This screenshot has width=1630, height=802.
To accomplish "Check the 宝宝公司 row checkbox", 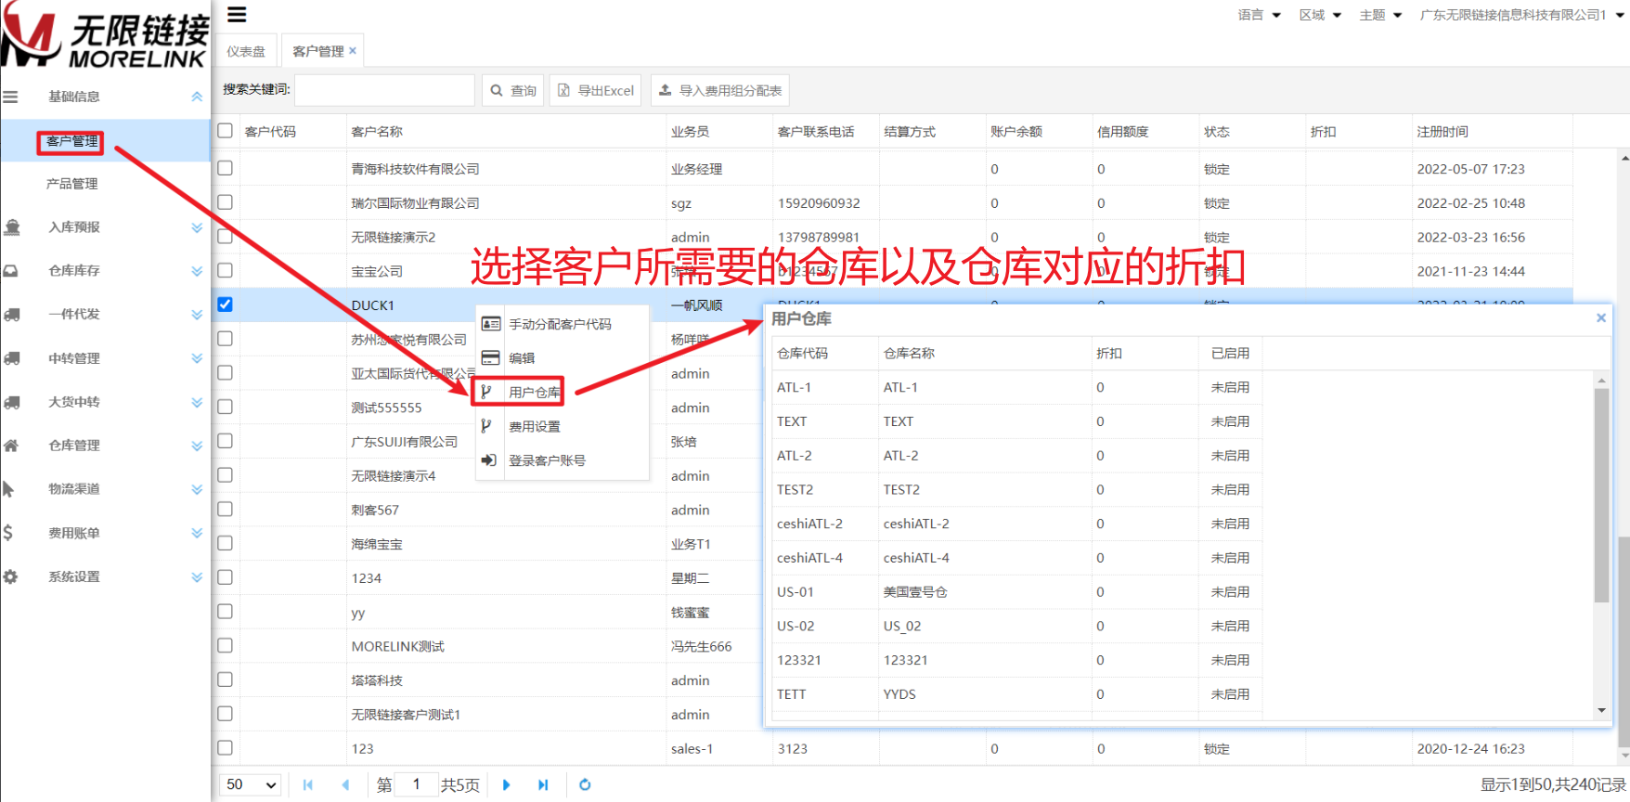I will pos(225,270).
